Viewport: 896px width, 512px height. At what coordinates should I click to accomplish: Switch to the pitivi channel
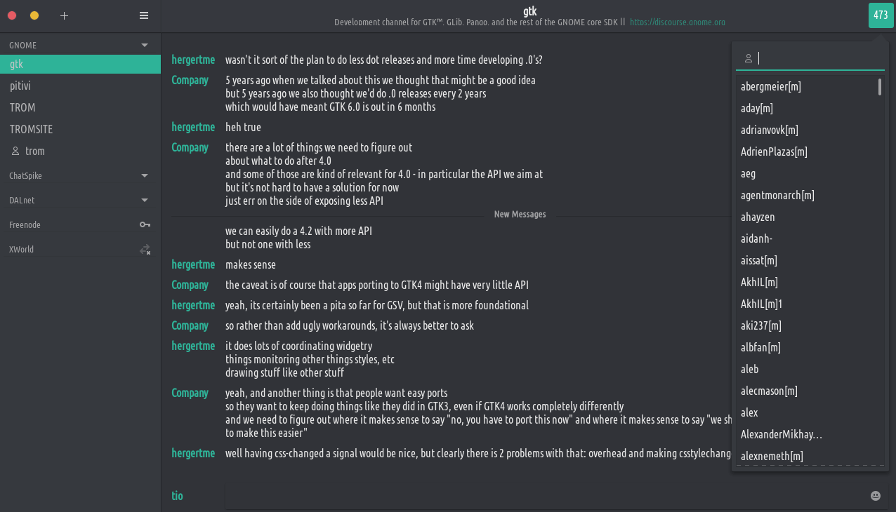[x=20, y=86]
